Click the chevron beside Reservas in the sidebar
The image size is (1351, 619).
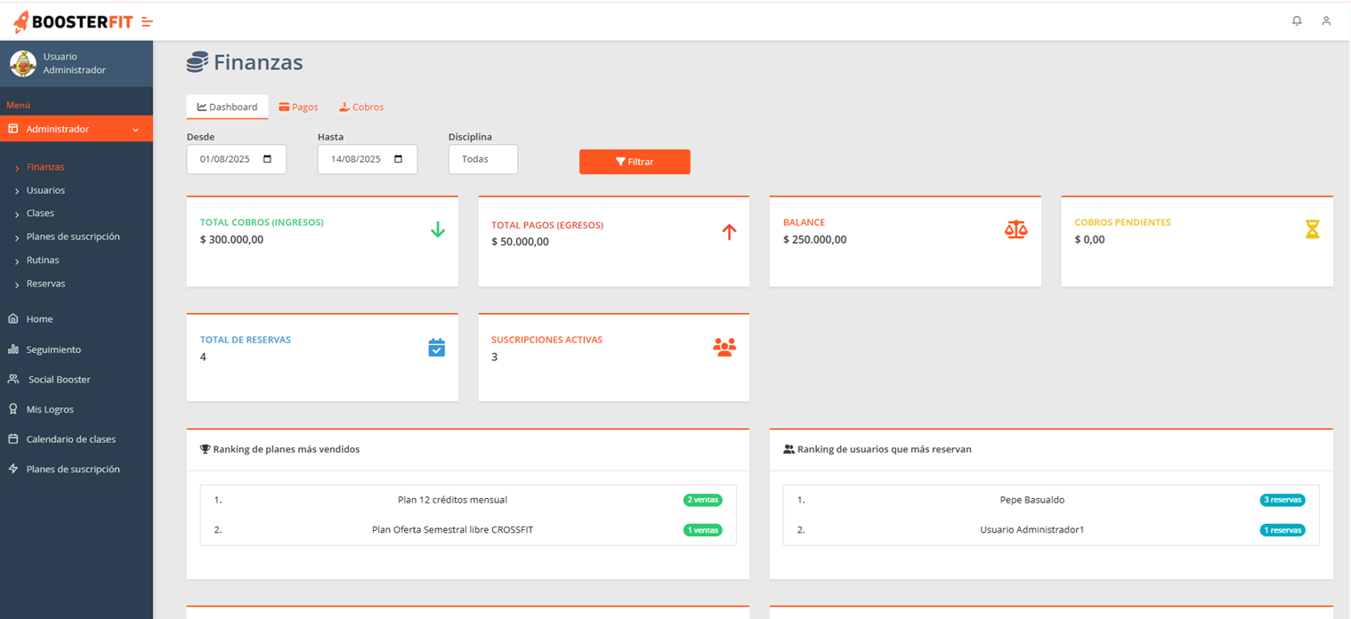pyautogui.click(x=17, y=285)
